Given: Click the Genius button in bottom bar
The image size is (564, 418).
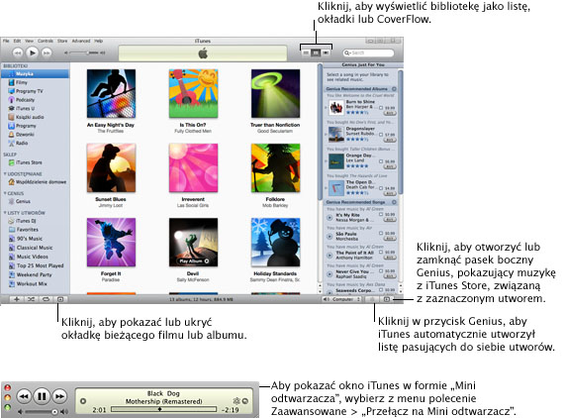Looking at the screenshot, I should coord(373,299).
